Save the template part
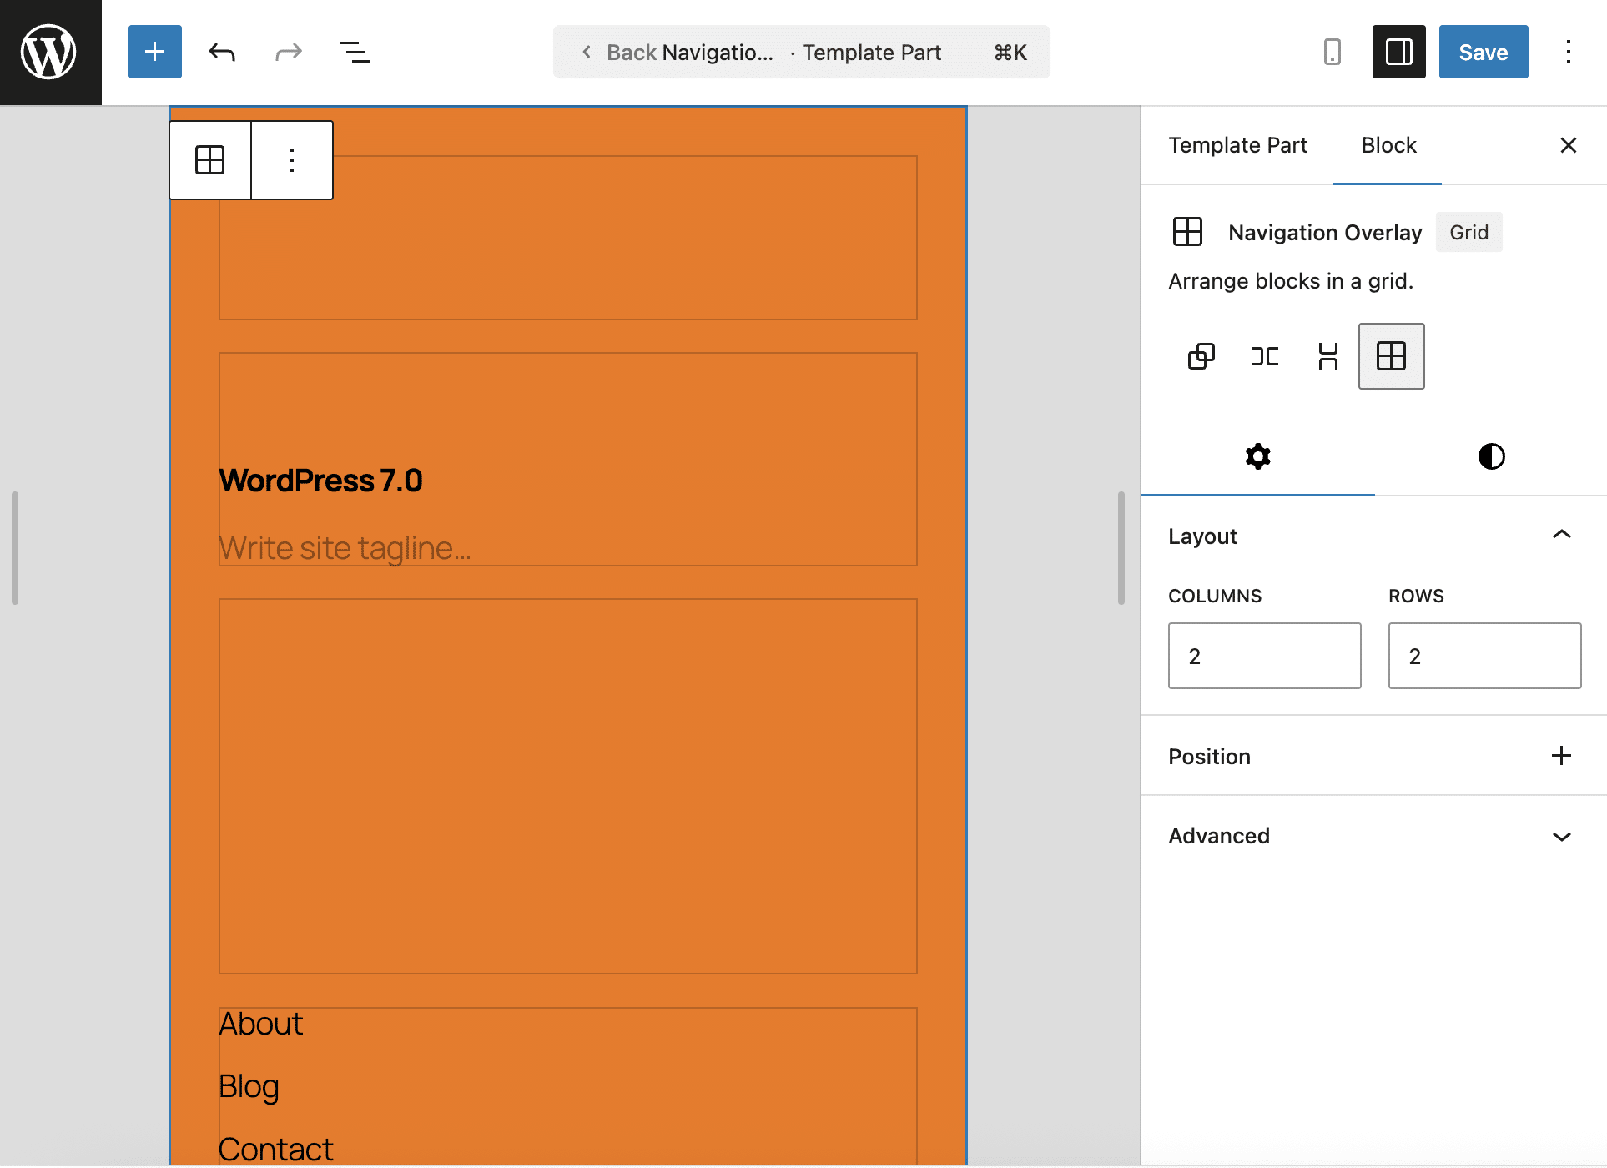 pos(1483,52)
